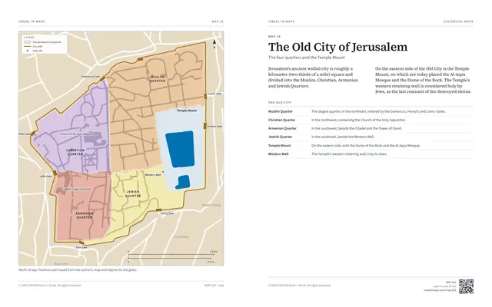
Task: Click 'THE OLD CITY' table heading
Action: (x=280, y=102)
